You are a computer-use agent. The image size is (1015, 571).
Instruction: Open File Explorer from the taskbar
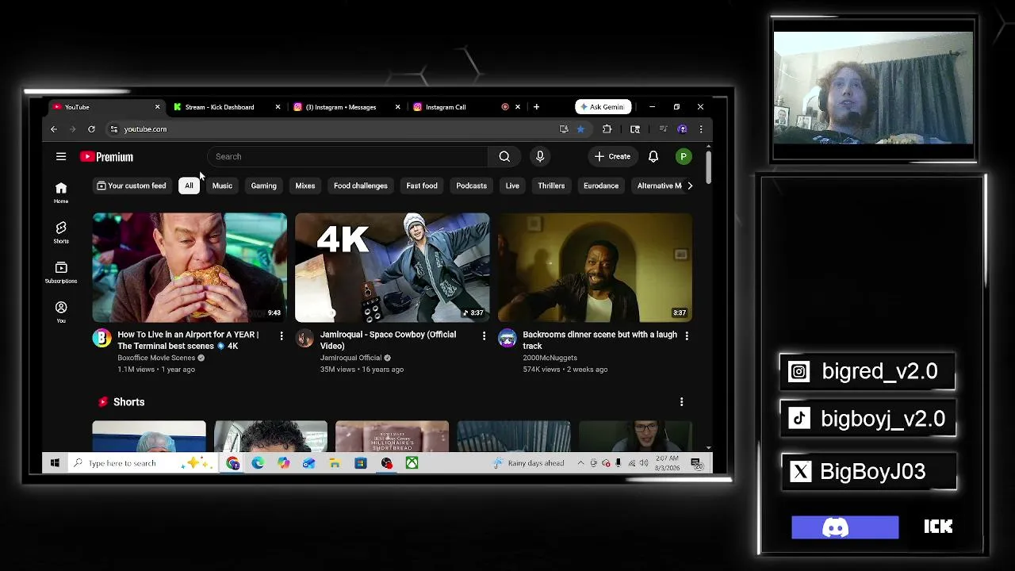pos(335,463)
